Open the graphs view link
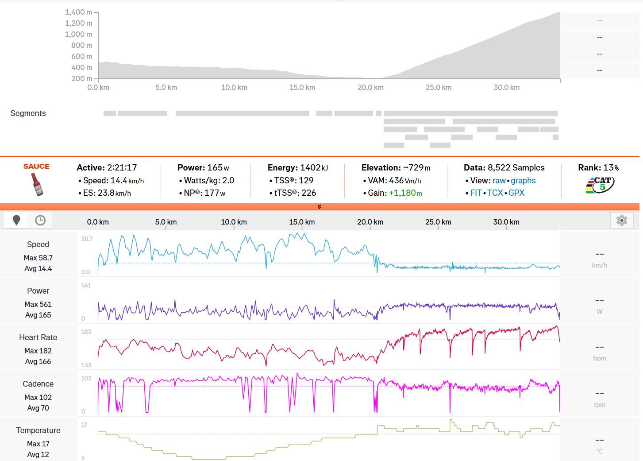 tap(523, 181)
